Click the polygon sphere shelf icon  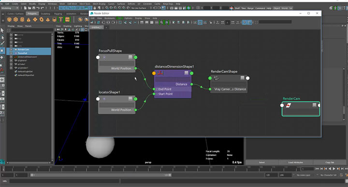pos(9,20)
